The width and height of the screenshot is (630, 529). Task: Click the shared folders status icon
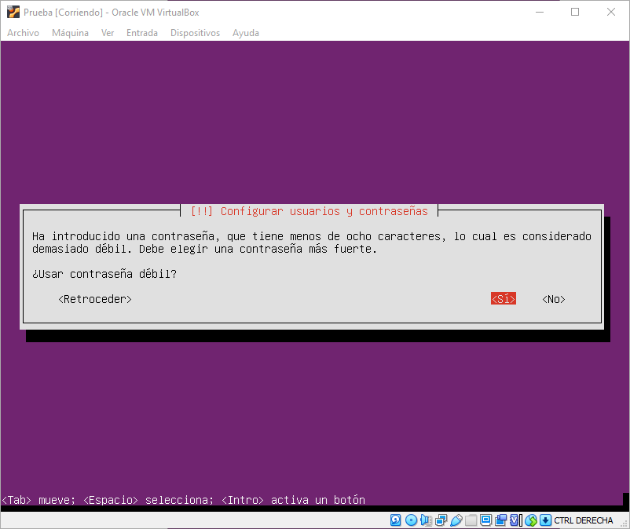[x=471, y=520]
